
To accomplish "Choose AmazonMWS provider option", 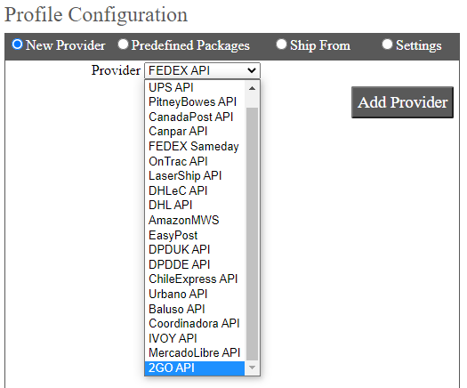I will [x=195, y=221].
